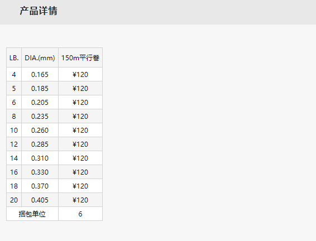Click price cell beside 0.285 diameter
The height and width of the screenshot is (241, 316).
click(x=80, y=144)
